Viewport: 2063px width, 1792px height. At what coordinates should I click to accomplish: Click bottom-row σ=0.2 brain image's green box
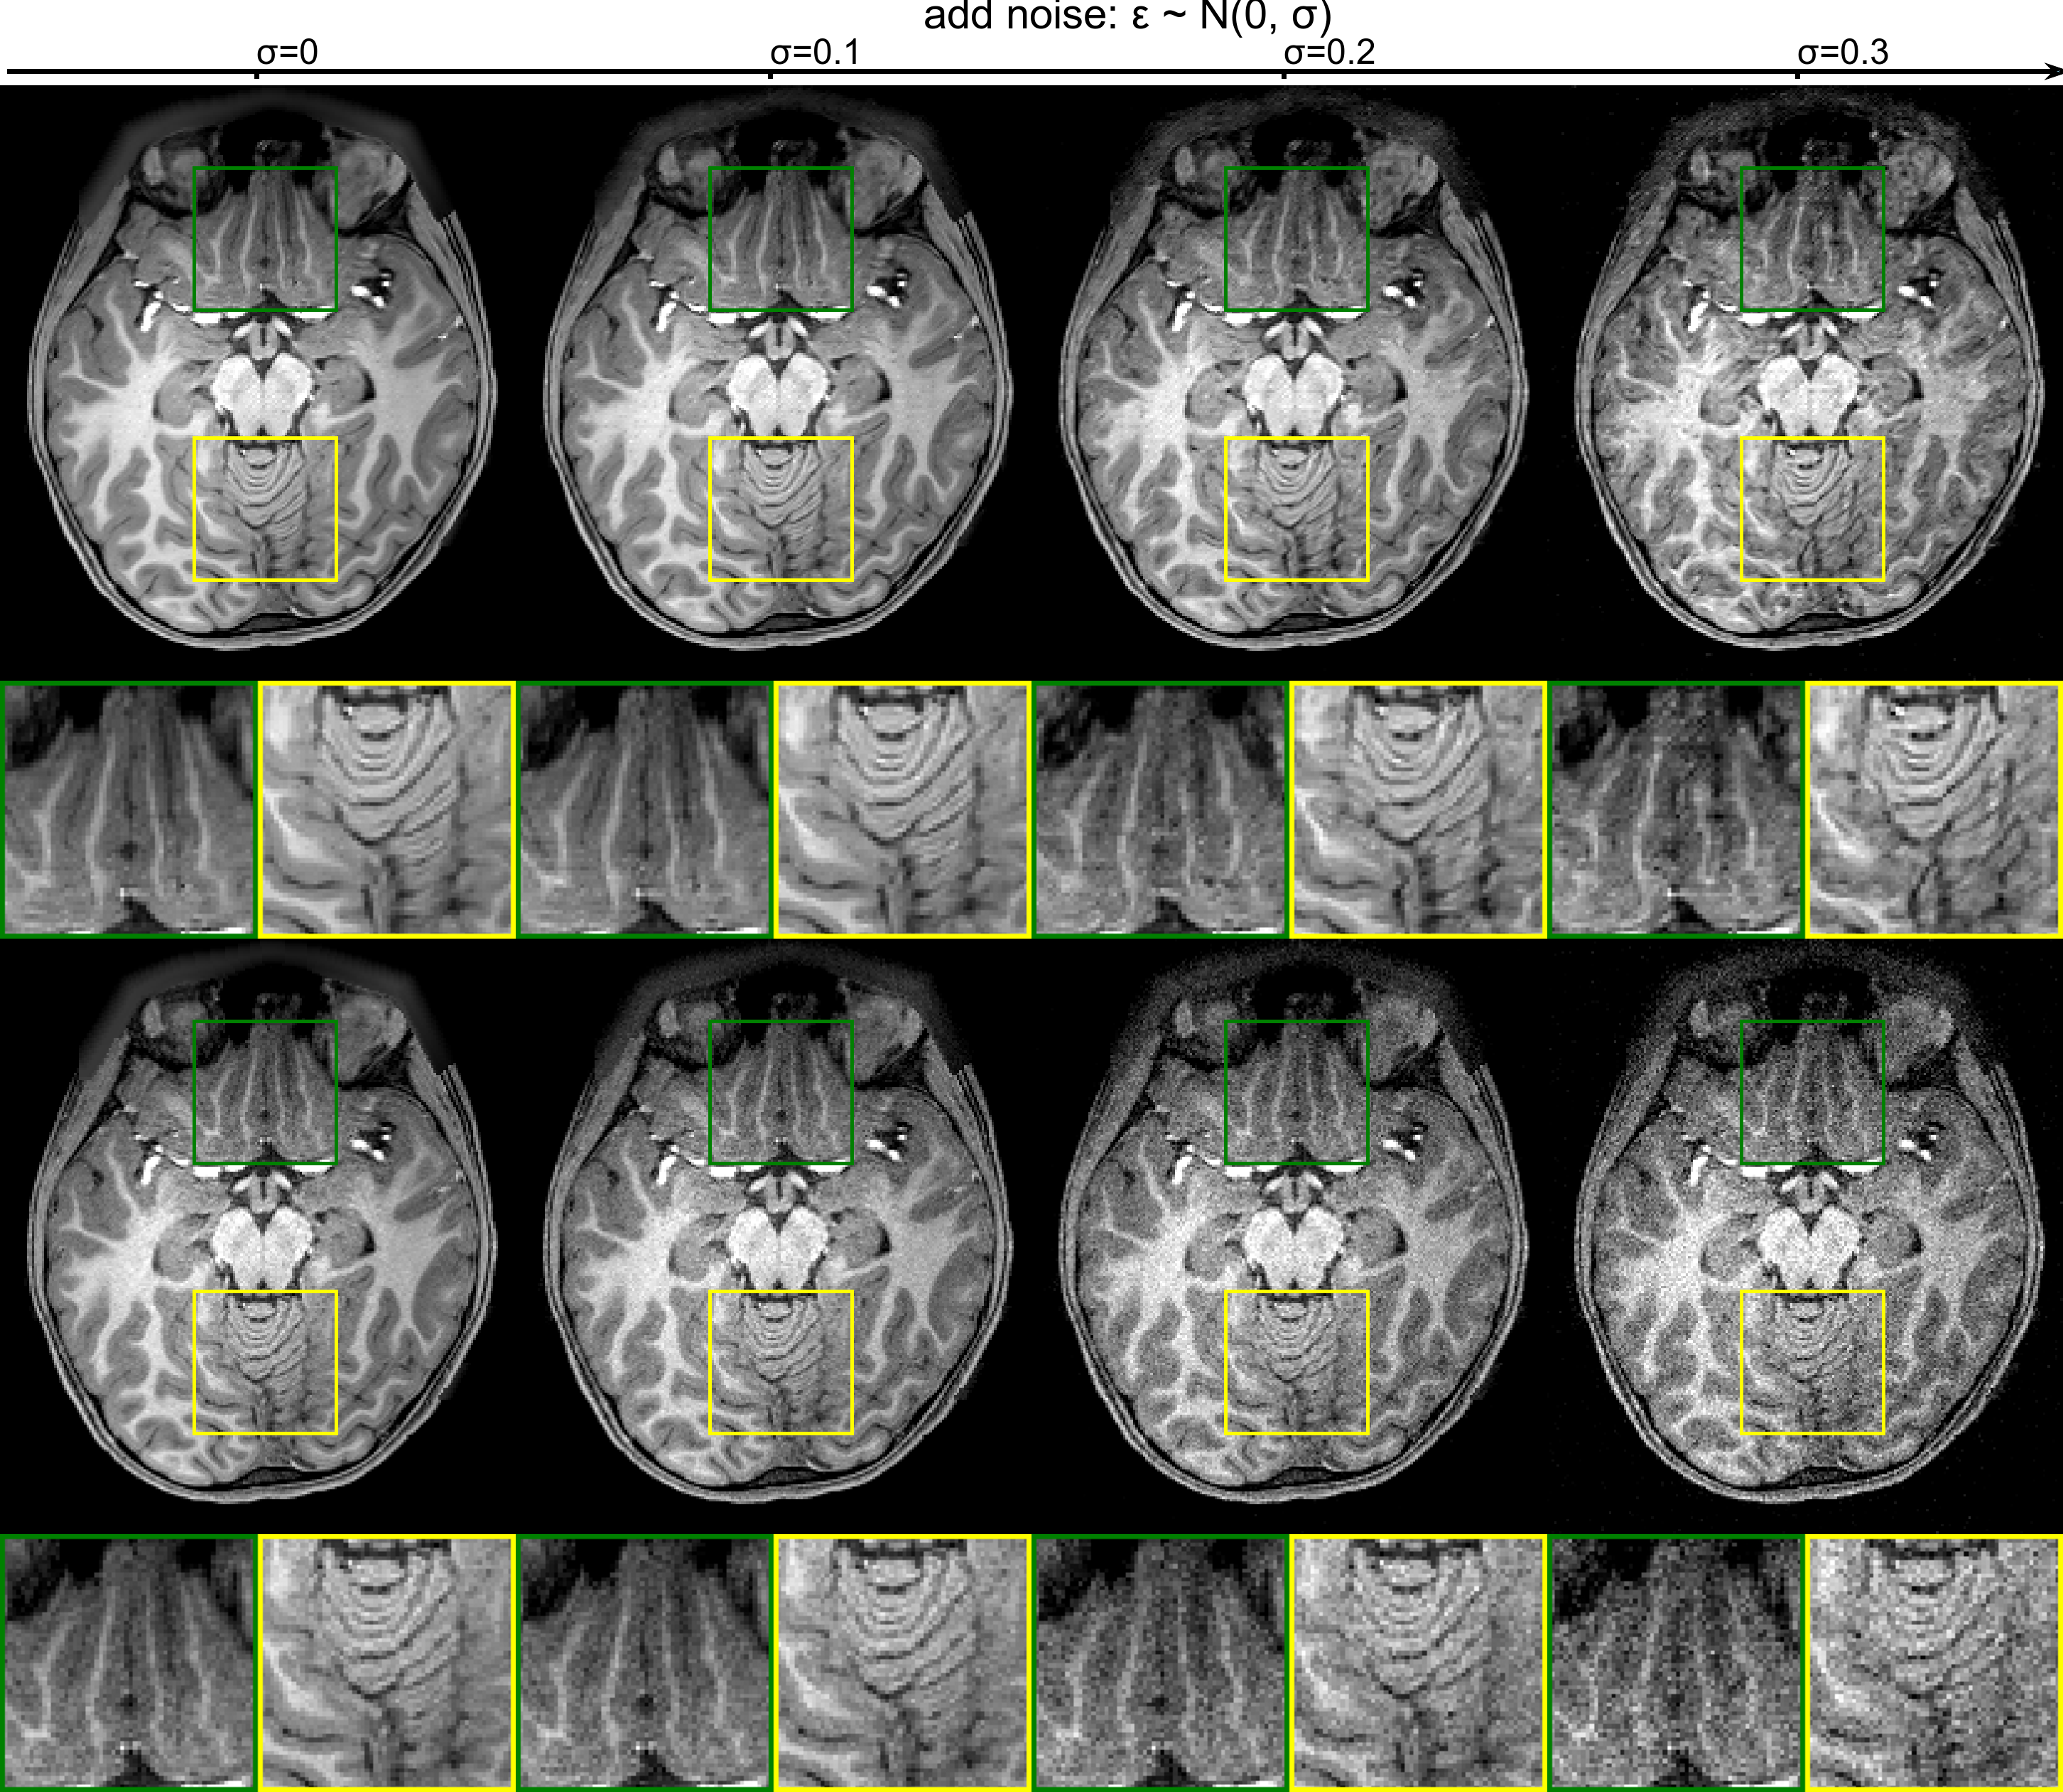(x=1296, y=1092)
